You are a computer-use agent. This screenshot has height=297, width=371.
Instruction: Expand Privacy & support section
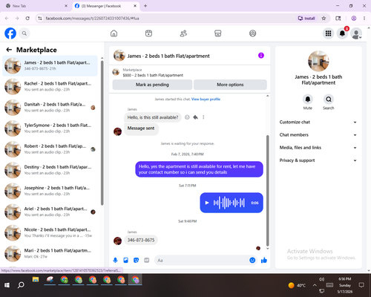point(318,160)
